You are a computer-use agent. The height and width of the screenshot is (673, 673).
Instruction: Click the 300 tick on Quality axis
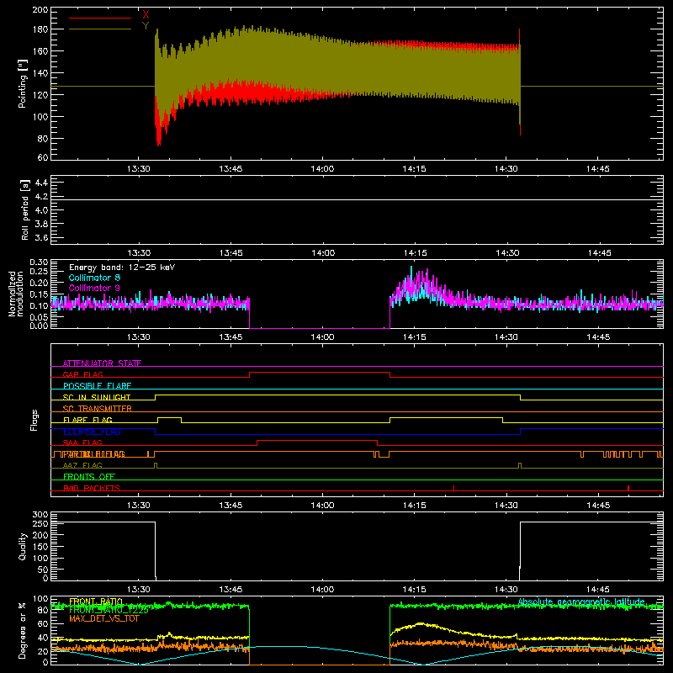click(x=40, y=515)
